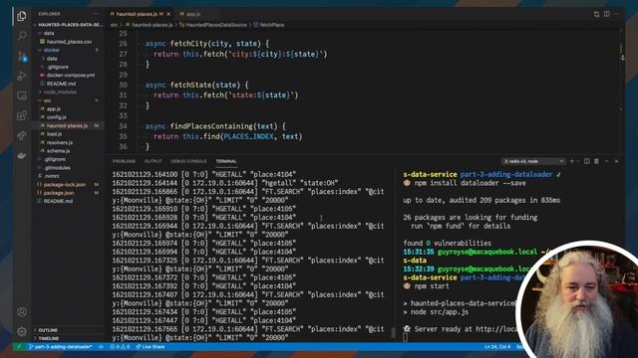The height and width of the screenshot is (358, 638).
Task: Open resolvers.js in the explorer
Action: (x=60, y=142)
